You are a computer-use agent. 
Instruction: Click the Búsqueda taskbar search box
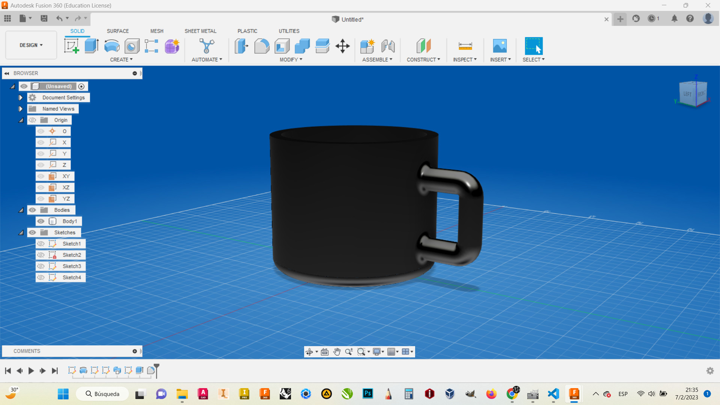click(102, 394)
